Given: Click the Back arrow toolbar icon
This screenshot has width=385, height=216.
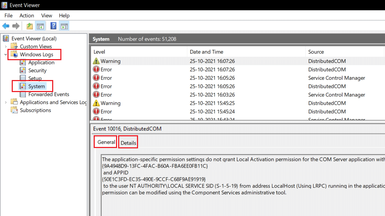Looking at the screenshot, I should coord(6,26).
